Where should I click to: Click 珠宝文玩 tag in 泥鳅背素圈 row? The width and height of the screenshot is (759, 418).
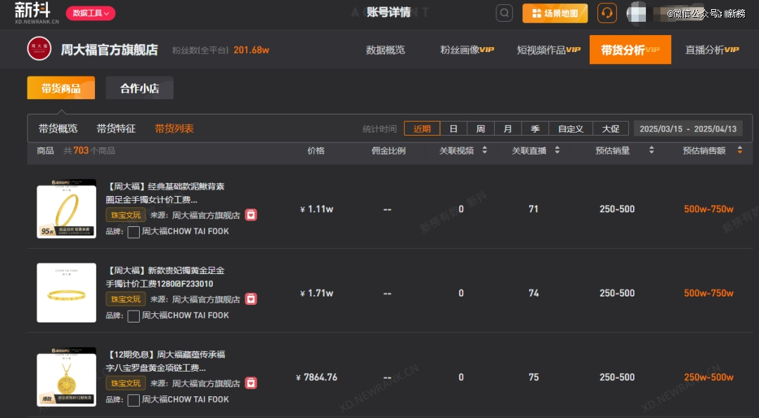tap(126, 215)
